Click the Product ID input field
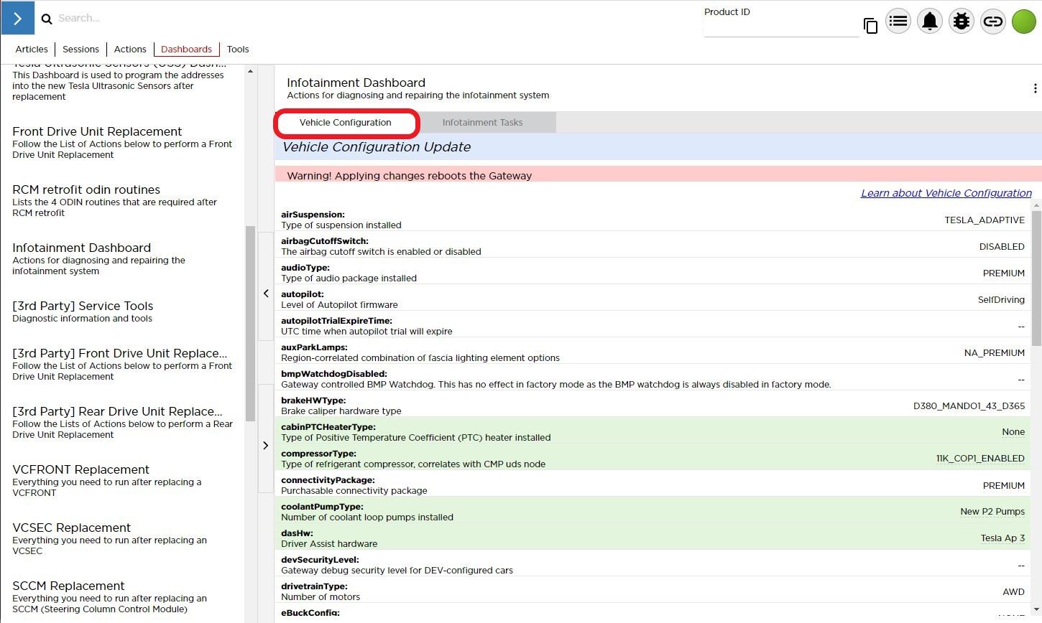The width and height of the screenshot is (1042, 623). tap(780, 28)
